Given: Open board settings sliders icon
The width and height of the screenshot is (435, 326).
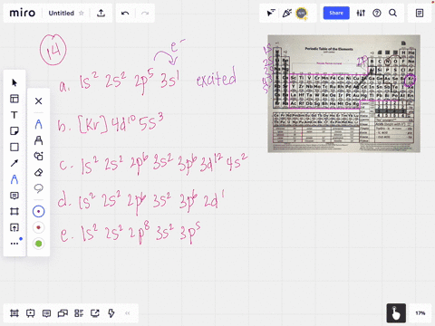Looking at the screenshot, I should pos(361,13).
